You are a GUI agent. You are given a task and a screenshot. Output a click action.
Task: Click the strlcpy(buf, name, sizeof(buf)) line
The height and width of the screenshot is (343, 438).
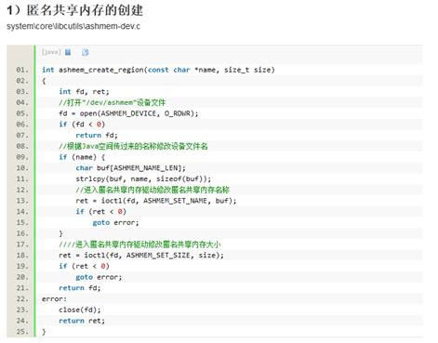click(x=143, y=178)
